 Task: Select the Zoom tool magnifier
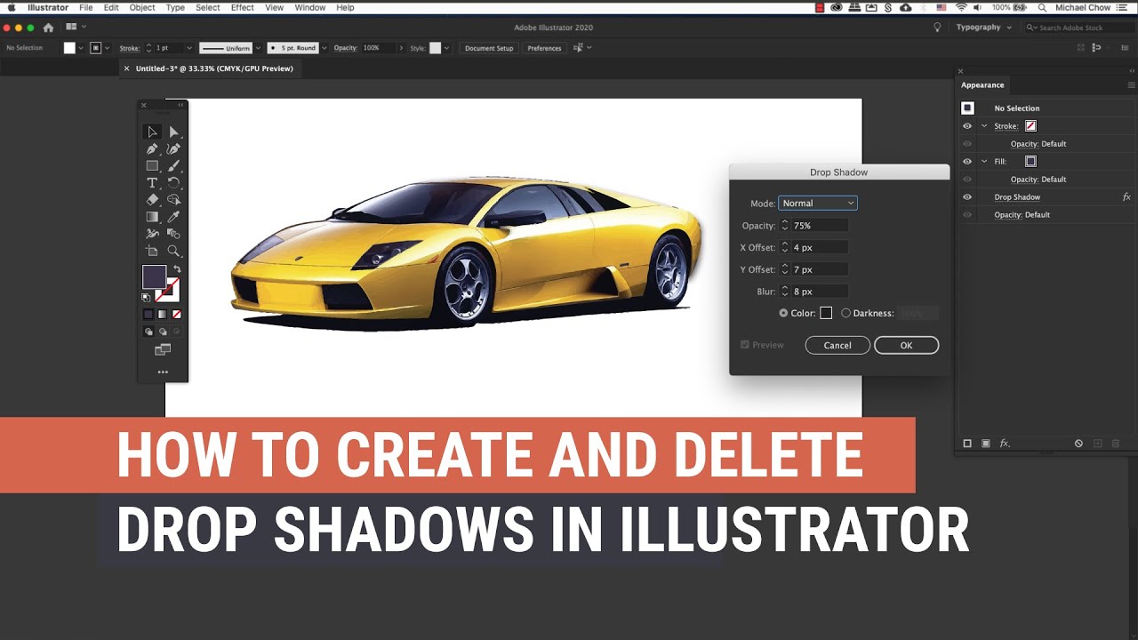(x=173, y=251)
